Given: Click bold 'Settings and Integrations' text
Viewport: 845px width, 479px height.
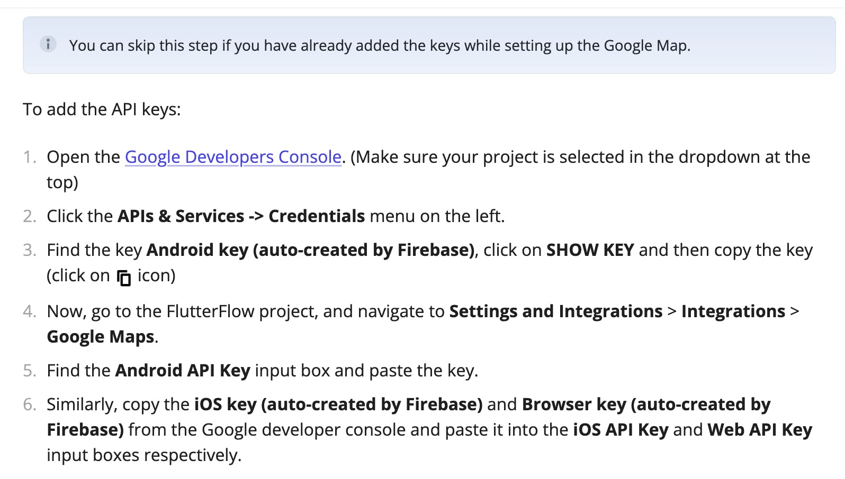Looking at the screenshot, I should coord(555,311).
